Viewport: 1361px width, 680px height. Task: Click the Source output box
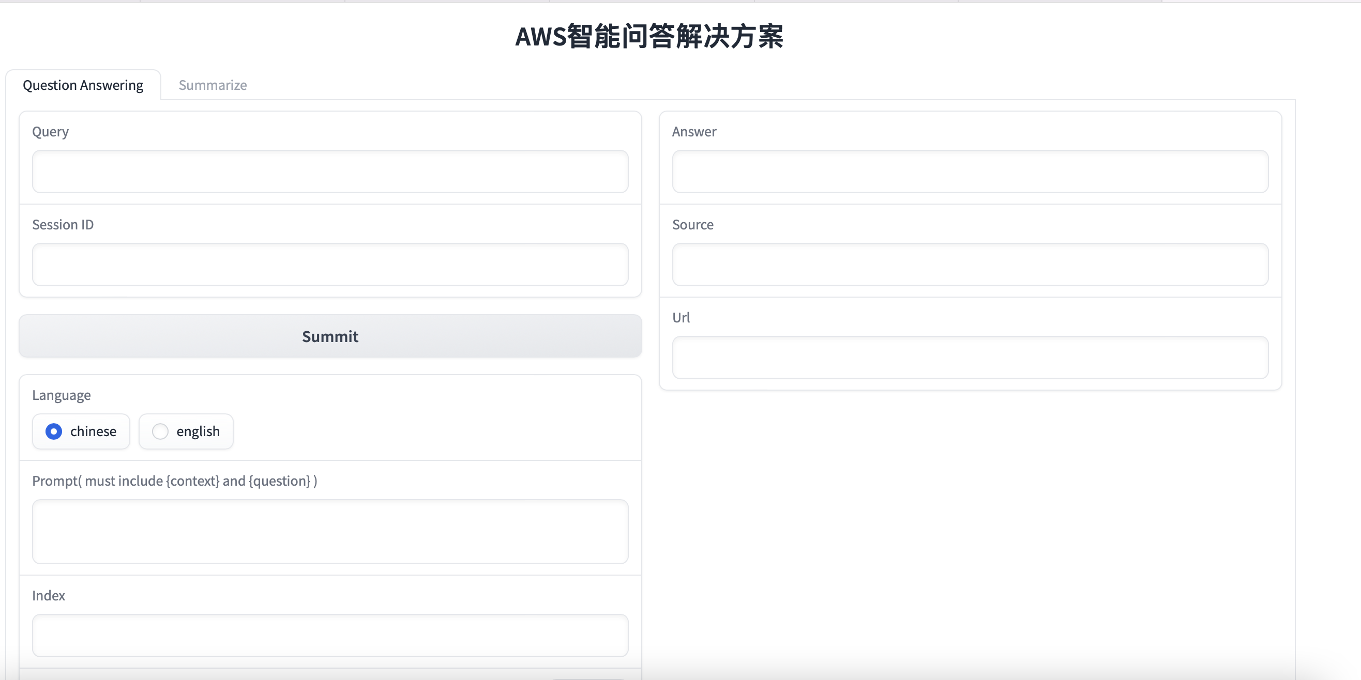point(970,265)
